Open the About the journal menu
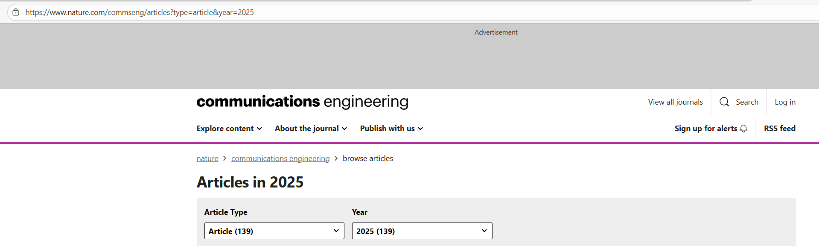 (311, 129)
